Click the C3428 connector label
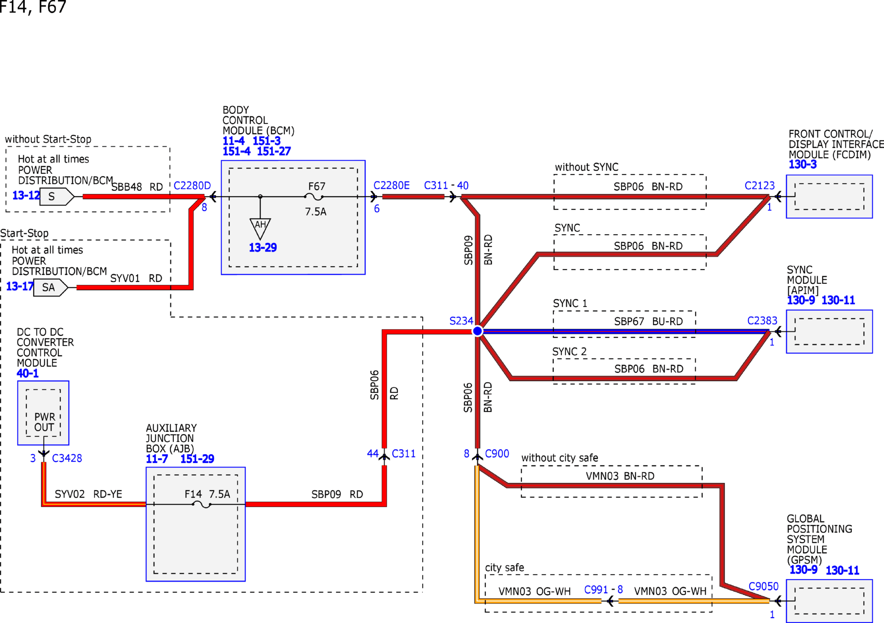The width and height of the screenshot is (884, 623). pos(67,458)
